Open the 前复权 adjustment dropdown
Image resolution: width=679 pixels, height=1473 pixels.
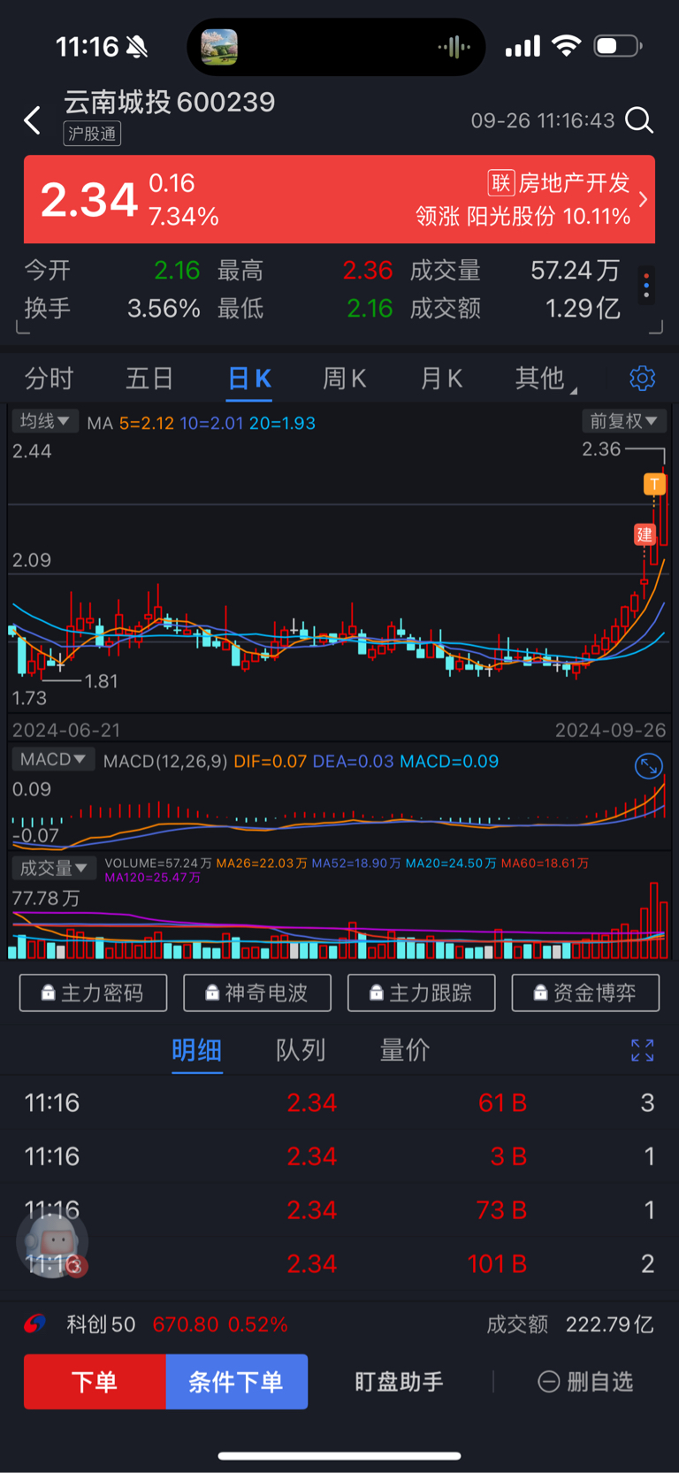point(624,421)
